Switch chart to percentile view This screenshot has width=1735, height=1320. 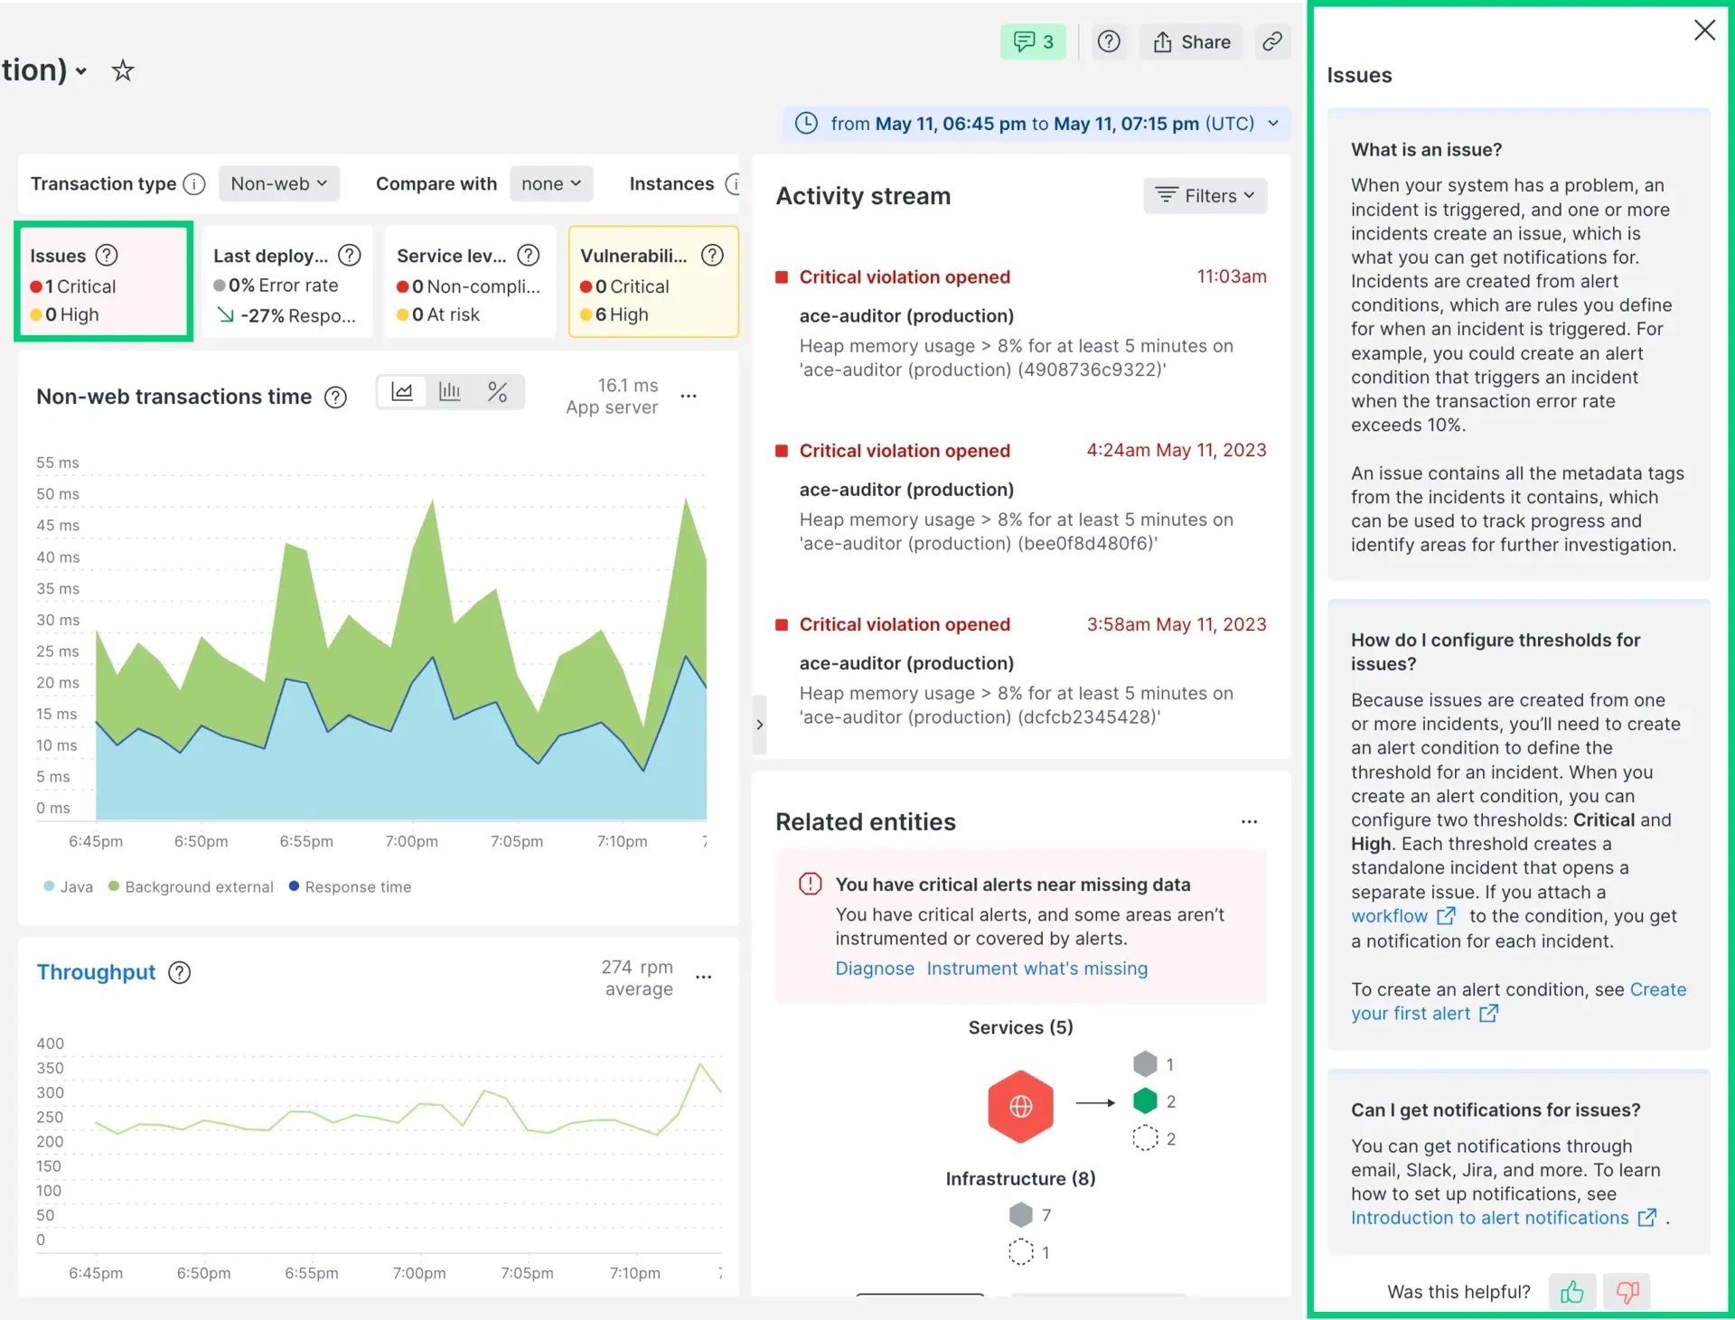[x=497, y=392]
